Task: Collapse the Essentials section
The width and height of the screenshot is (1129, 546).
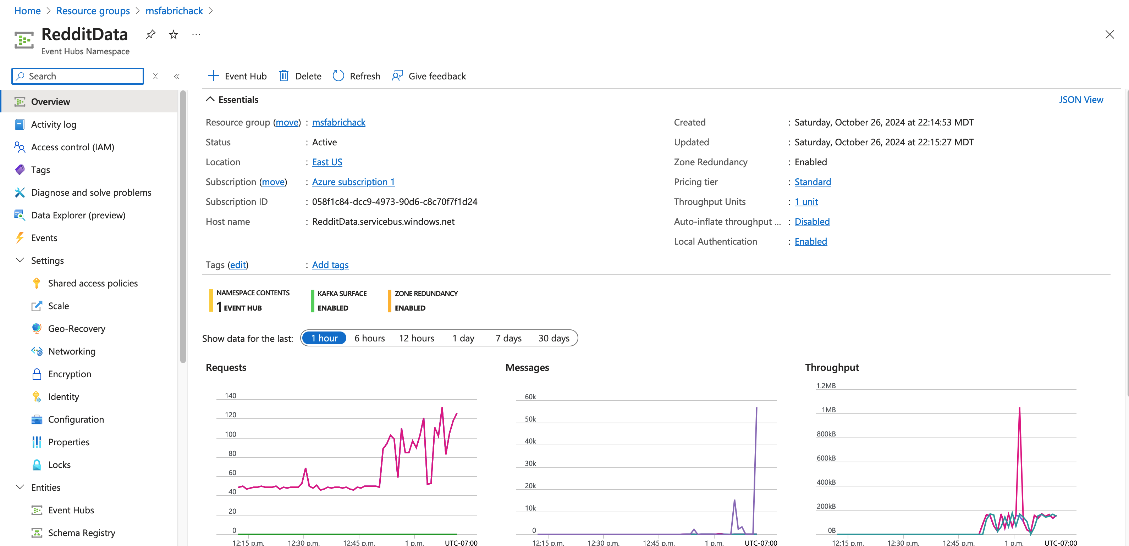Action: [x=210, y=99]
